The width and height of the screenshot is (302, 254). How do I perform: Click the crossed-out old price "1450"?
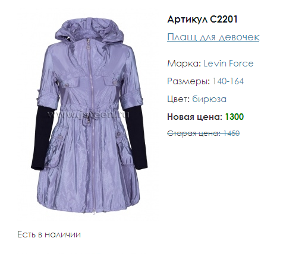pyautogui.click(x=232, y=134)
